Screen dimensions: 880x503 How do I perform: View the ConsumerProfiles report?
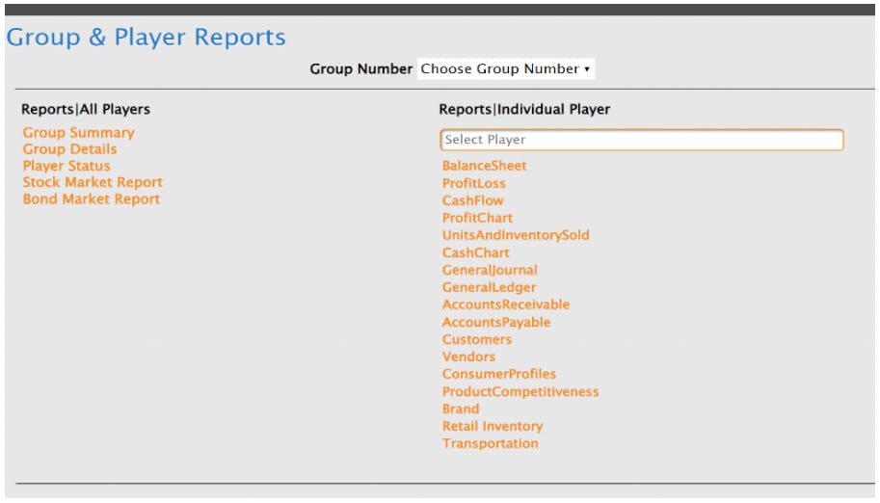(499, 375)
